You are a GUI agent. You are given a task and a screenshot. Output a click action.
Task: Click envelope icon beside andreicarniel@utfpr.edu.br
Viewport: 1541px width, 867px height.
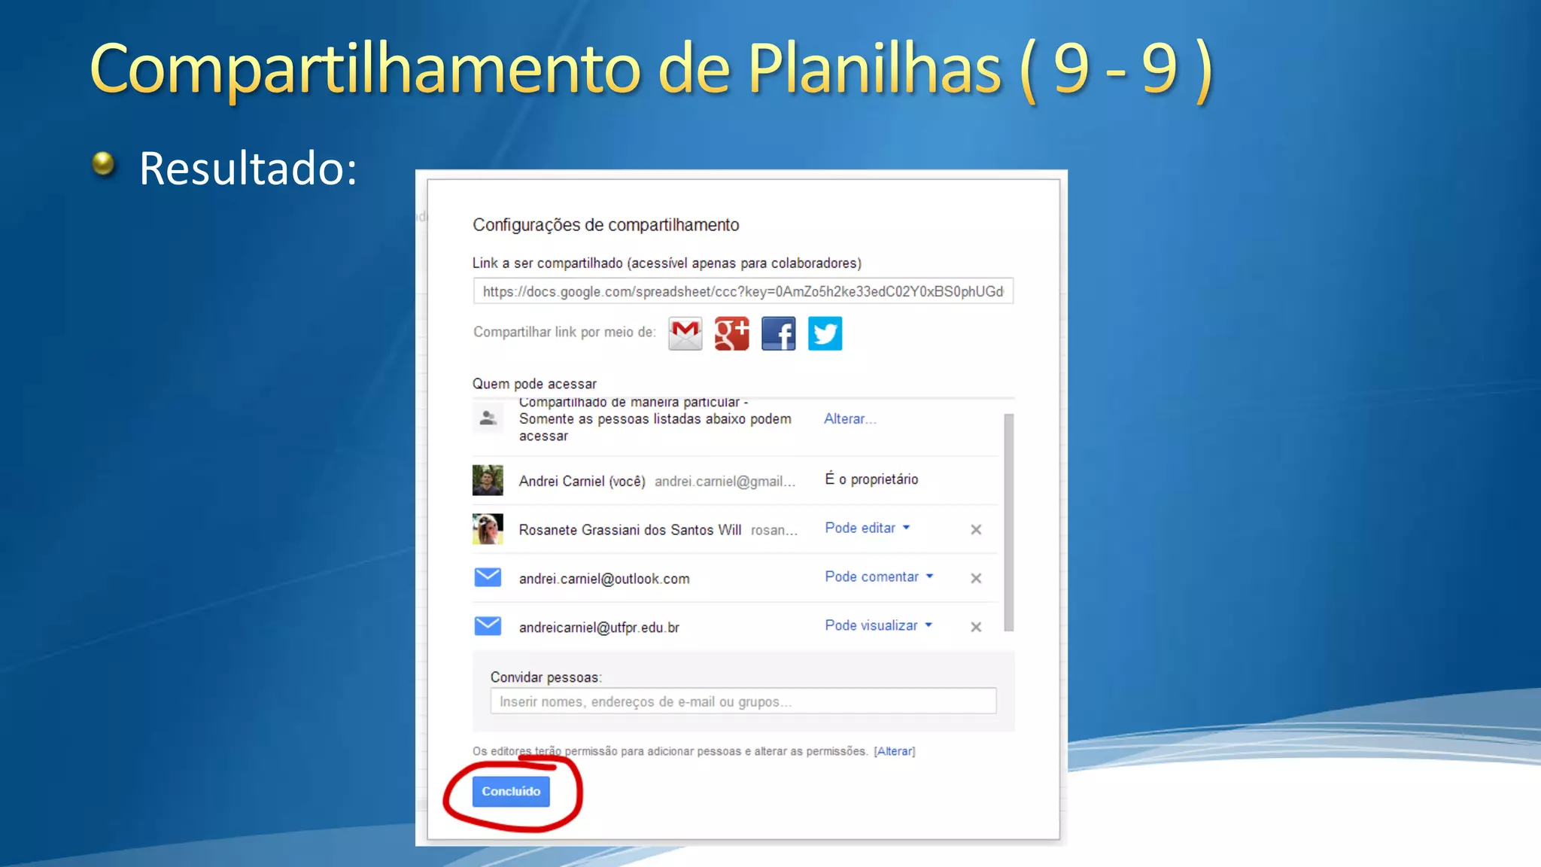pos(488,626)
